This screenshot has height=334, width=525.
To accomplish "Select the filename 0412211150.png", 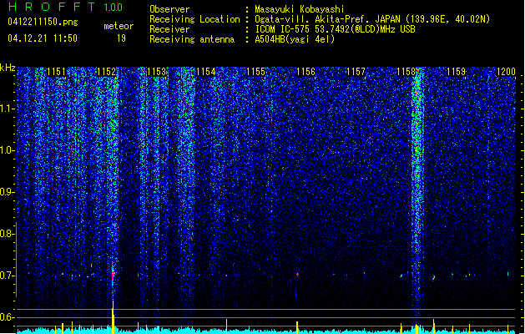I will click(x=43, y=22).
